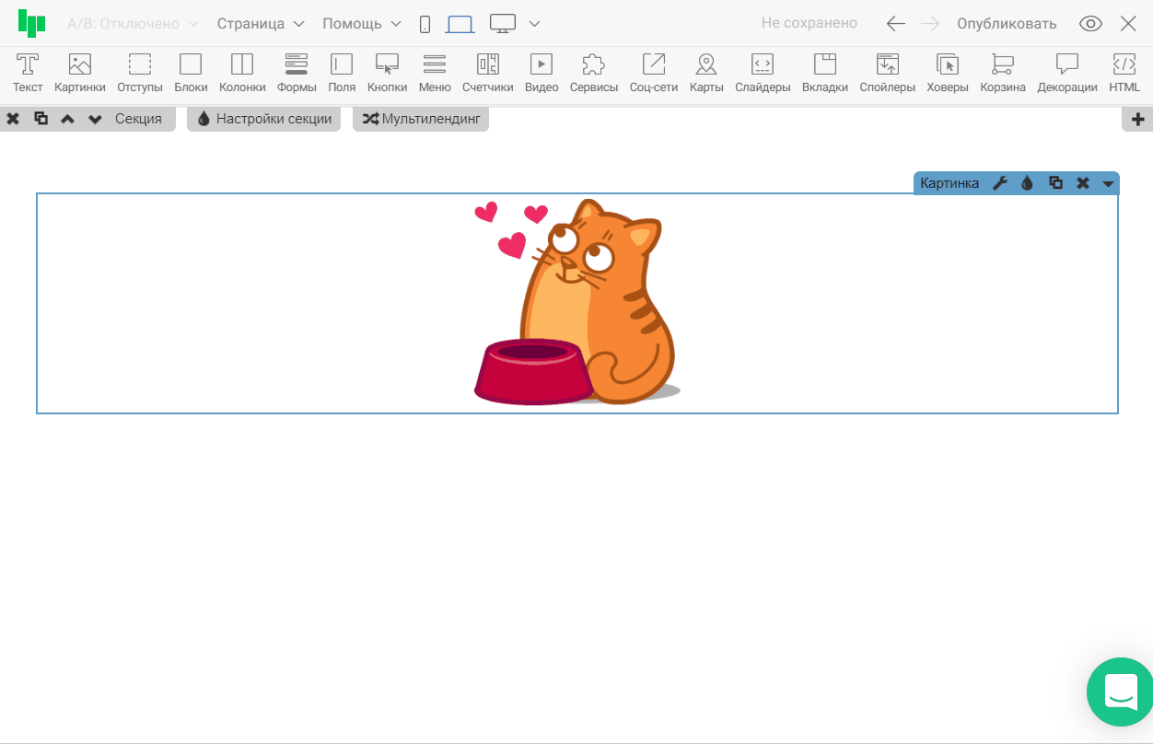This screenshot has height=744, width=1153.
Task: Open the Sliders (Слайдеры) widget
Action: 763,73
